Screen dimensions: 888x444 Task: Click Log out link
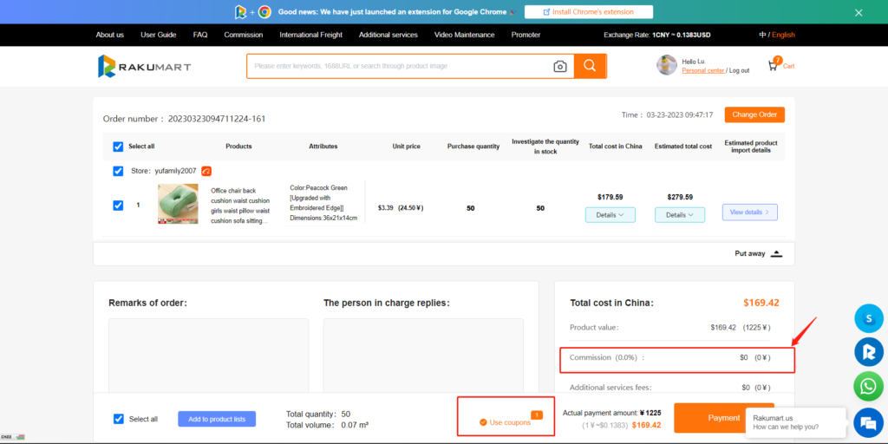(x=739, y=71)
